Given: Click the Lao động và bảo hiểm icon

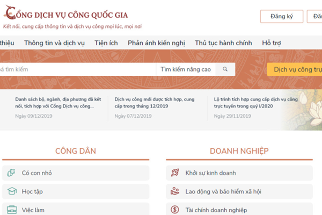Looking at the screenshot, I should pos(175,191).
